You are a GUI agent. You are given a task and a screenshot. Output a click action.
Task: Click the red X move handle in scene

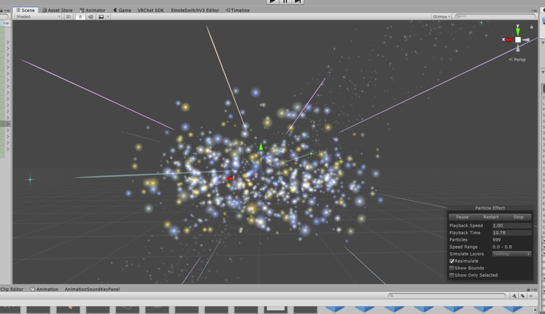click(229, 178)
